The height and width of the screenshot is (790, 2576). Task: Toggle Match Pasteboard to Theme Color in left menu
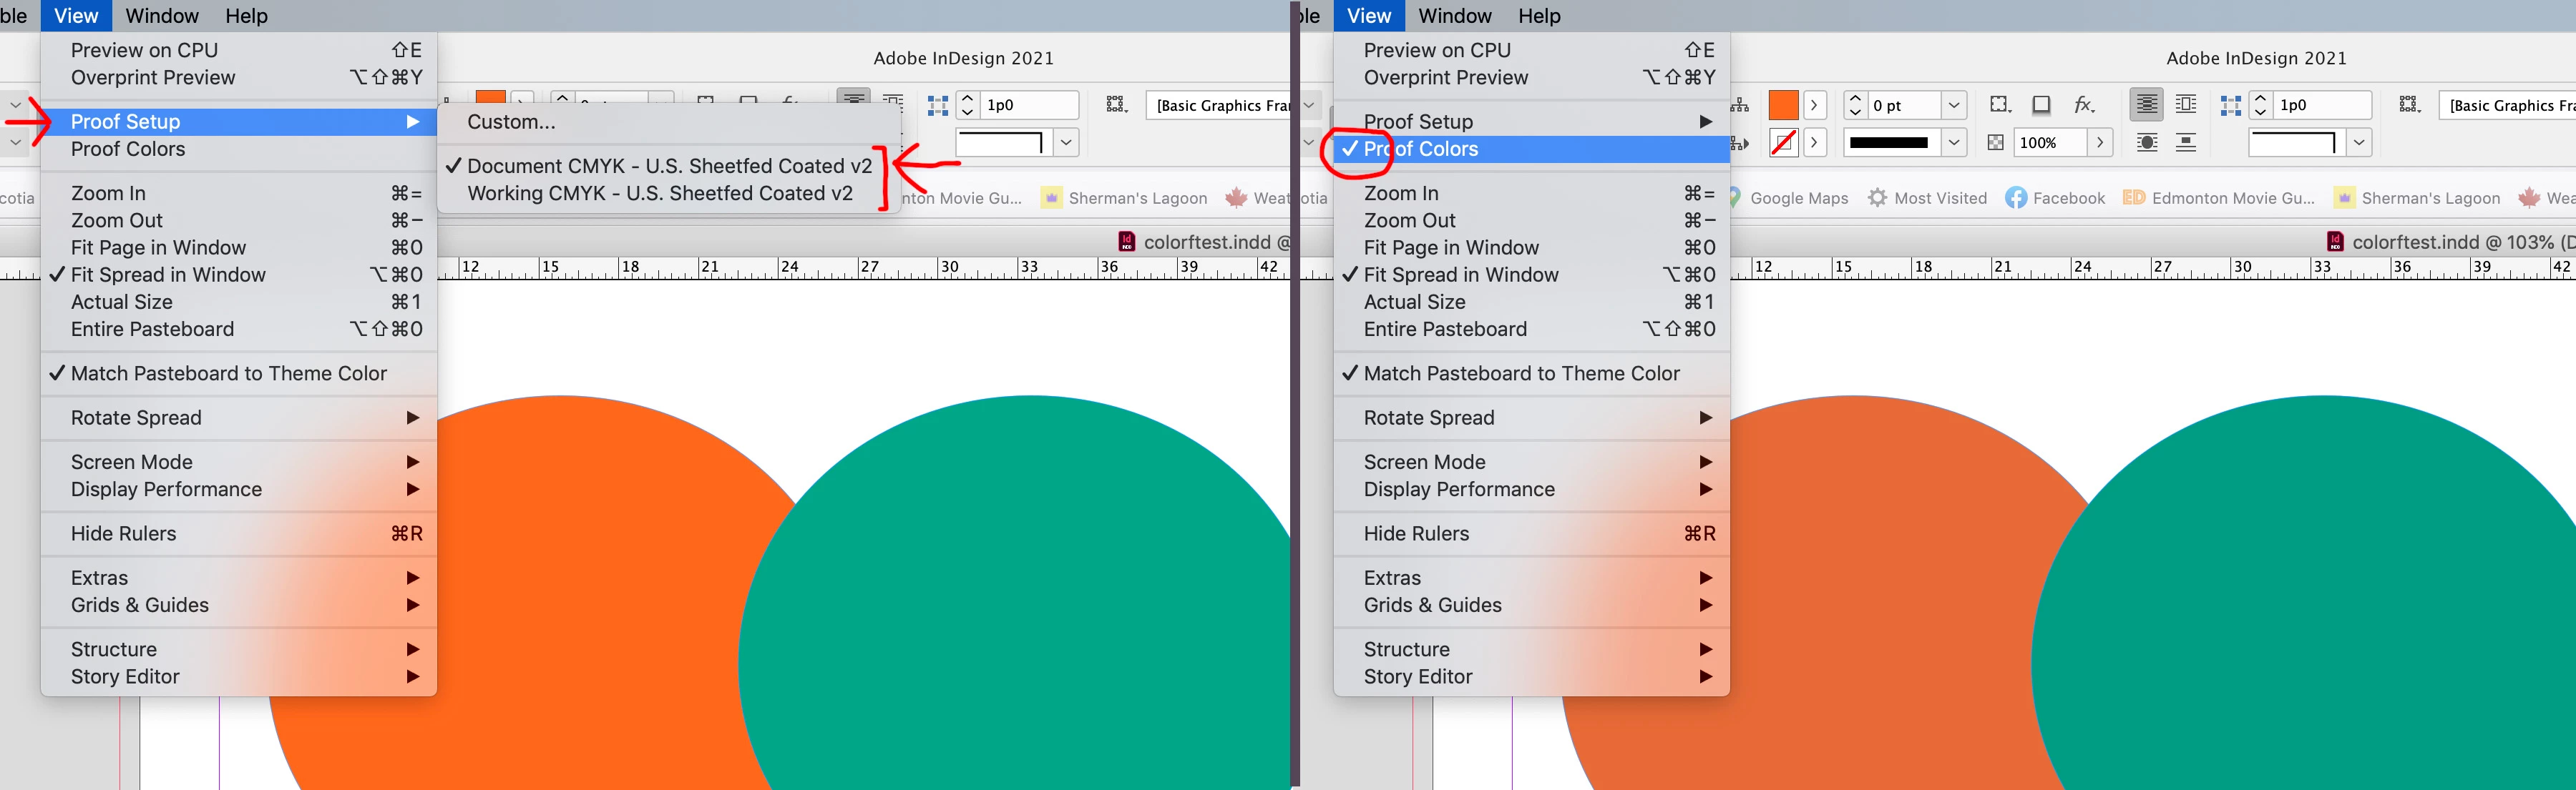tap(228, 373)
